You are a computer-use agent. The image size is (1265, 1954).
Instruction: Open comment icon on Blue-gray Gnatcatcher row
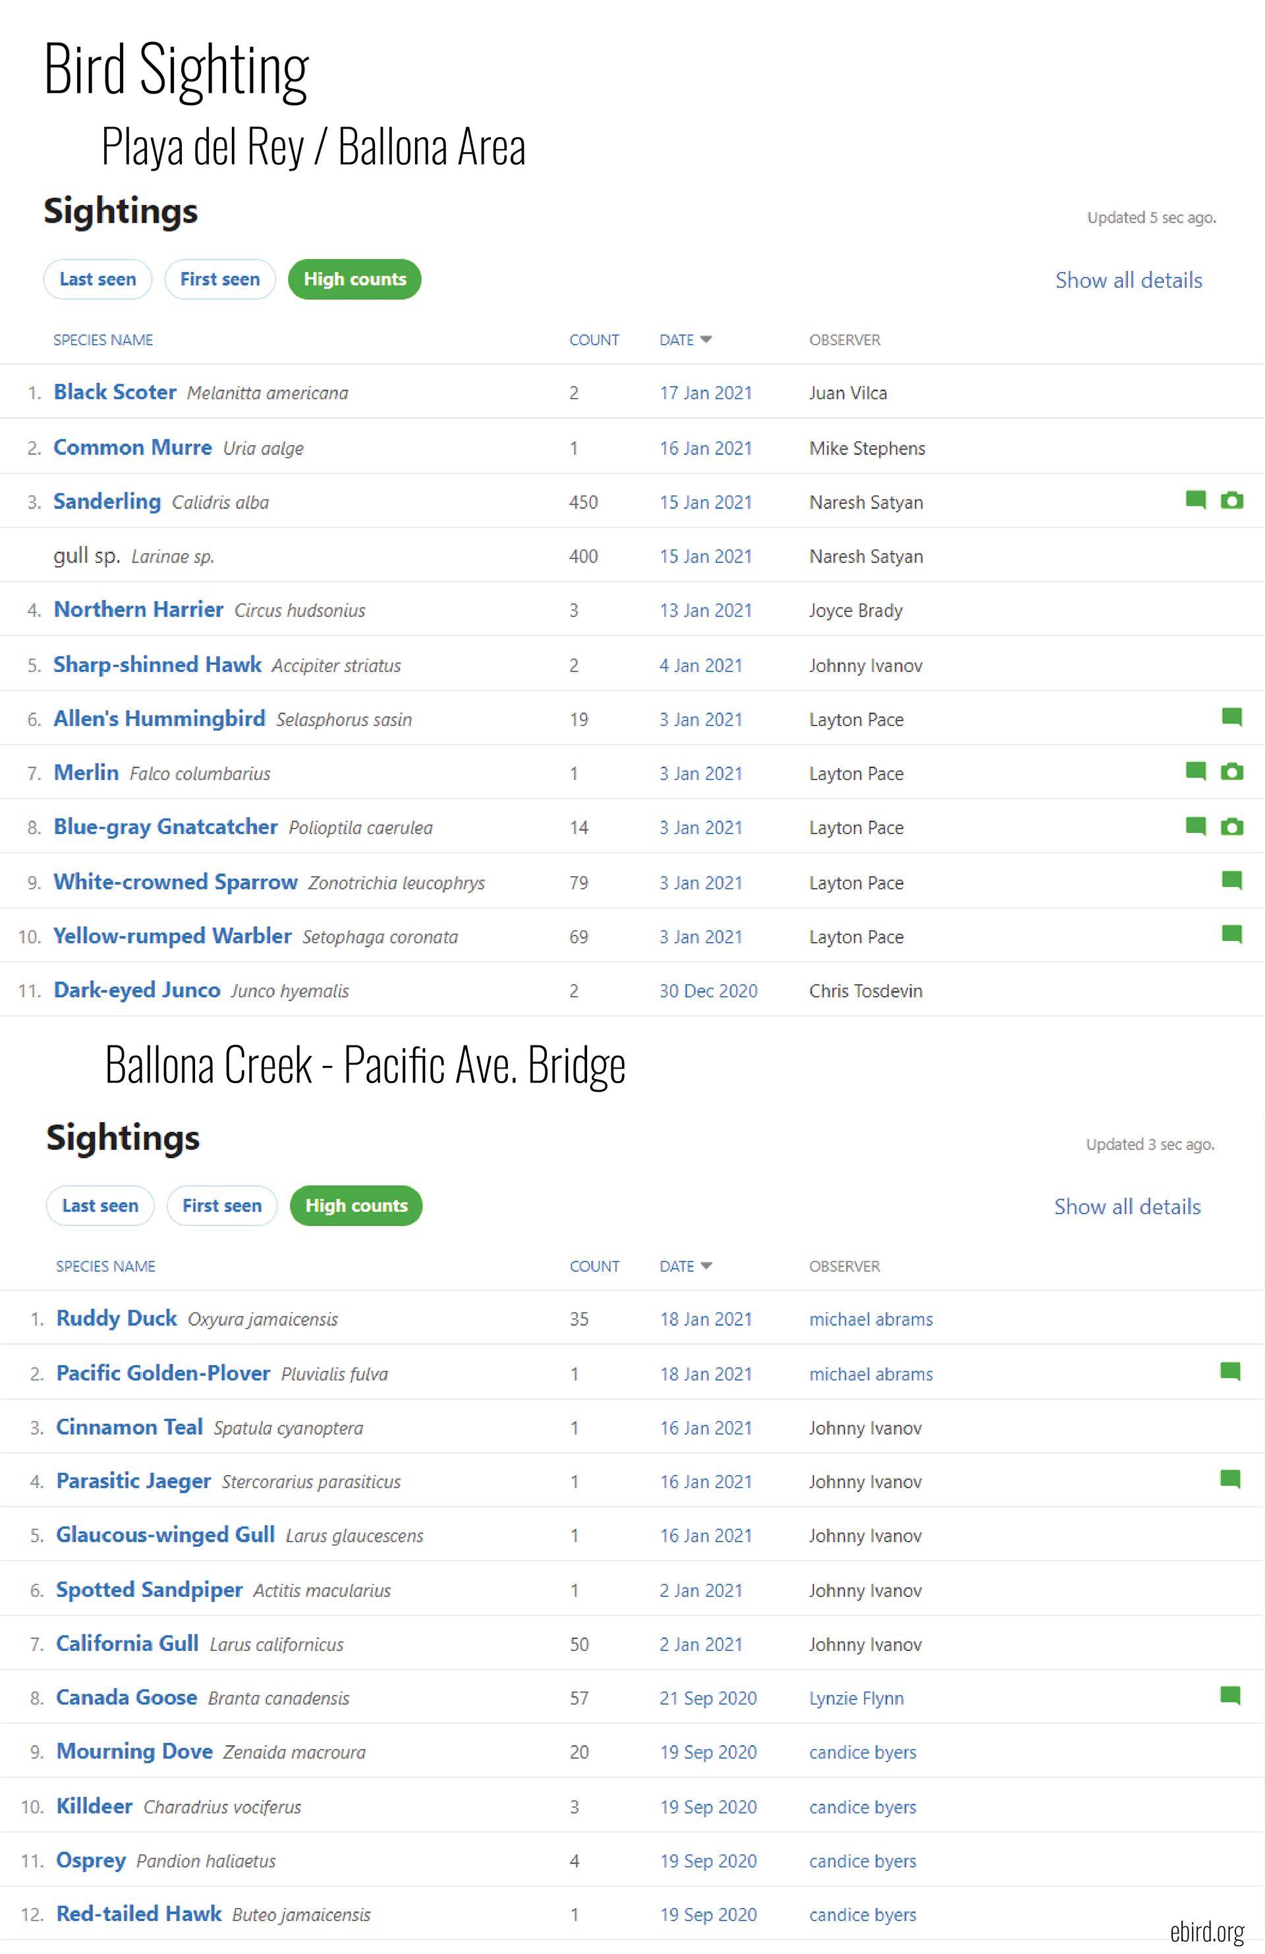1195,826
